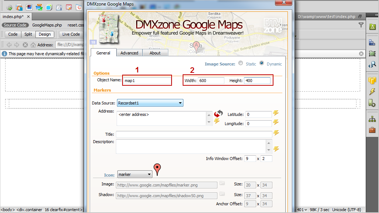Switch to Split view
Screen dimensions: 379x213
click(x=28, y=34)
